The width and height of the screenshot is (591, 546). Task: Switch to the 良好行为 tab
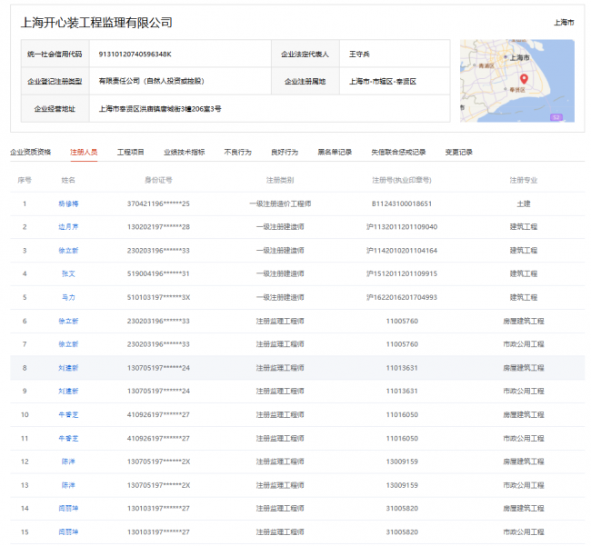click(x=284, y=152)
